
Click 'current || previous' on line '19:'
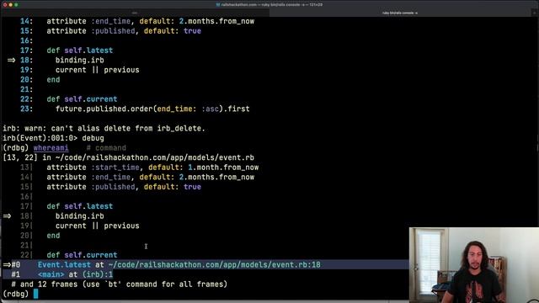(98, 70)
